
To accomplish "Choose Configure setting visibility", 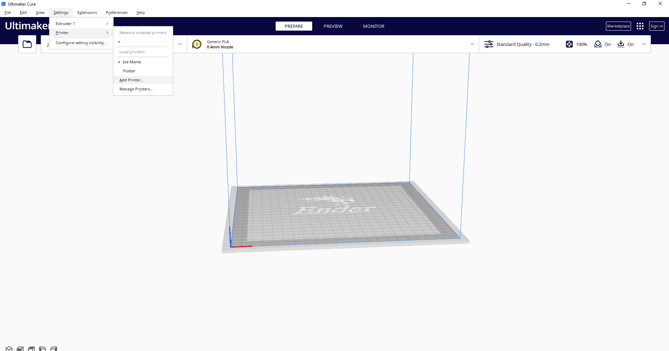I will 81,43.
